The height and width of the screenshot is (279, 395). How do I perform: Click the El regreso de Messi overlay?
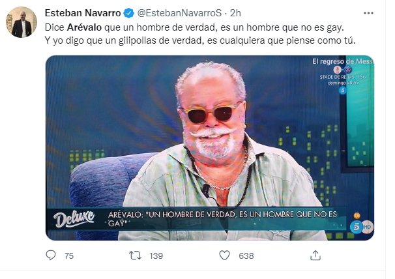point(343,61)
